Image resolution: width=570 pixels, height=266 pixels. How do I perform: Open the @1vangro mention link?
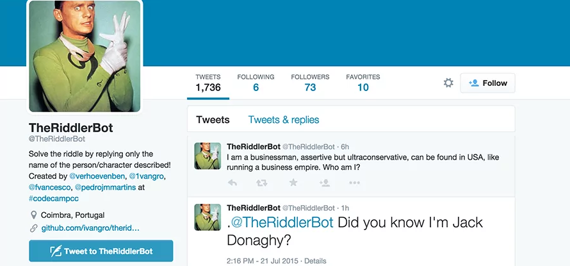pos(147,176)
